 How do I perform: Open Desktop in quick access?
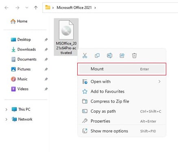click(x=21, y=40)
